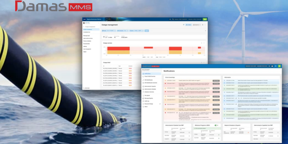The image size is (288, 144).
Task: Open the Interconnector filter dropdown
Action: 122,31
